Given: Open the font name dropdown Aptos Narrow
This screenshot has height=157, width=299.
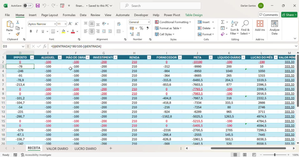Looking at the screenshot, I should [x=55, y=24].
